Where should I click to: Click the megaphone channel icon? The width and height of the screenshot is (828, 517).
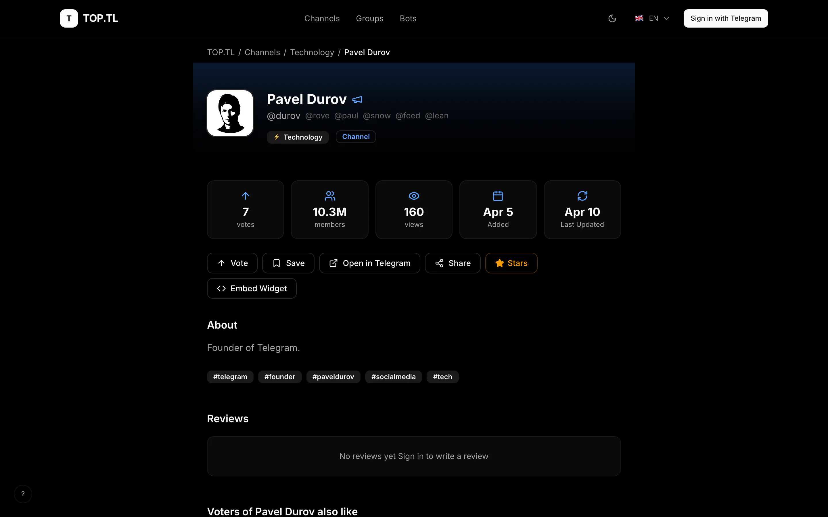point(357,99)
